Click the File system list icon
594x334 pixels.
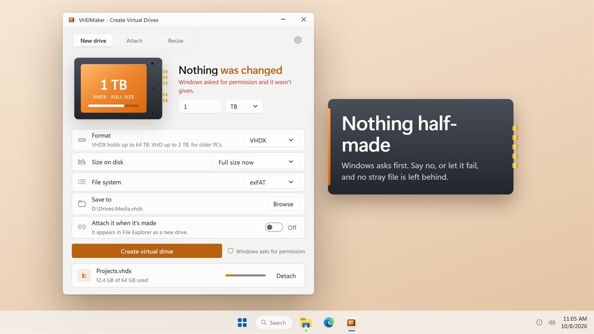82,182
